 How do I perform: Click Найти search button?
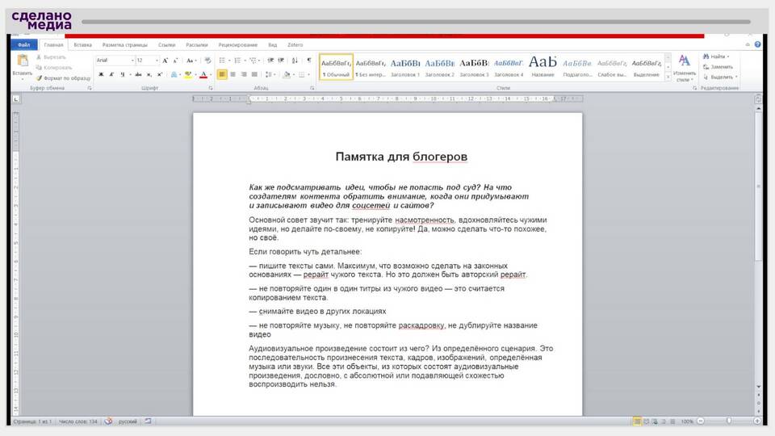pos(716,57)
